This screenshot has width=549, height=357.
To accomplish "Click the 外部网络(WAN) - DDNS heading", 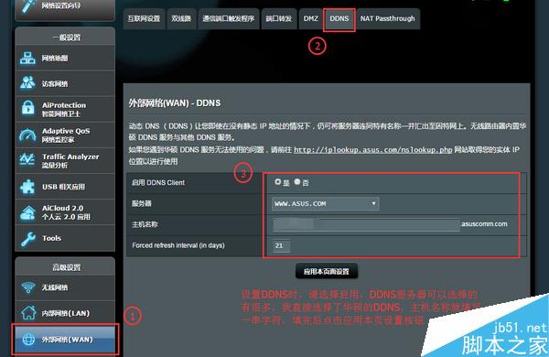I will click(175, 103).
